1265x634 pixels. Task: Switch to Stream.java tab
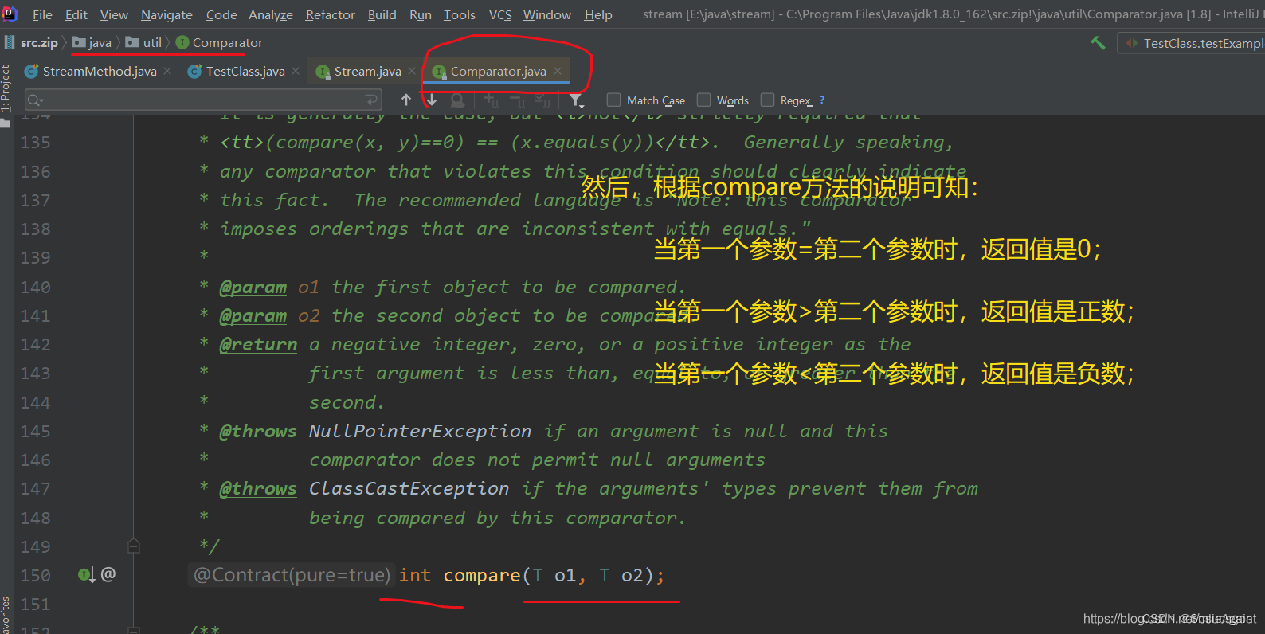pos(367,71)
